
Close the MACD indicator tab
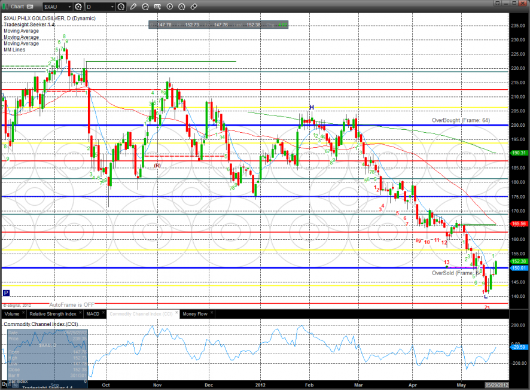102,313
